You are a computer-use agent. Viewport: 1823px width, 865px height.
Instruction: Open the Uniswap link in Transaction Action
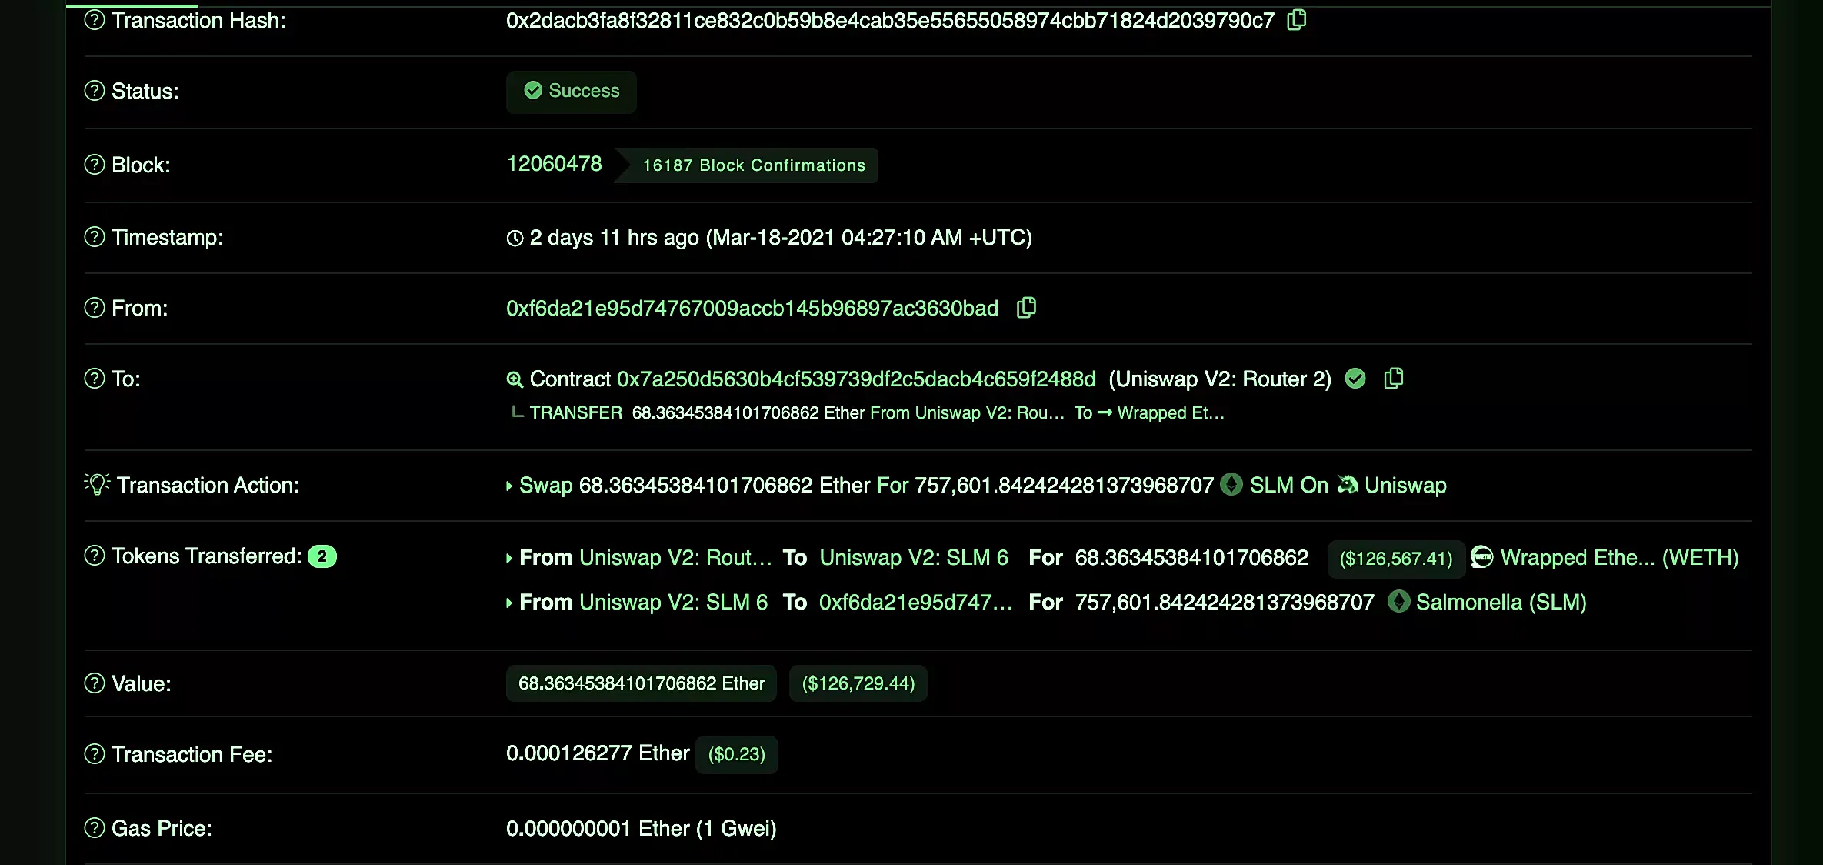pyautogui.click(x=1405, y=485)
